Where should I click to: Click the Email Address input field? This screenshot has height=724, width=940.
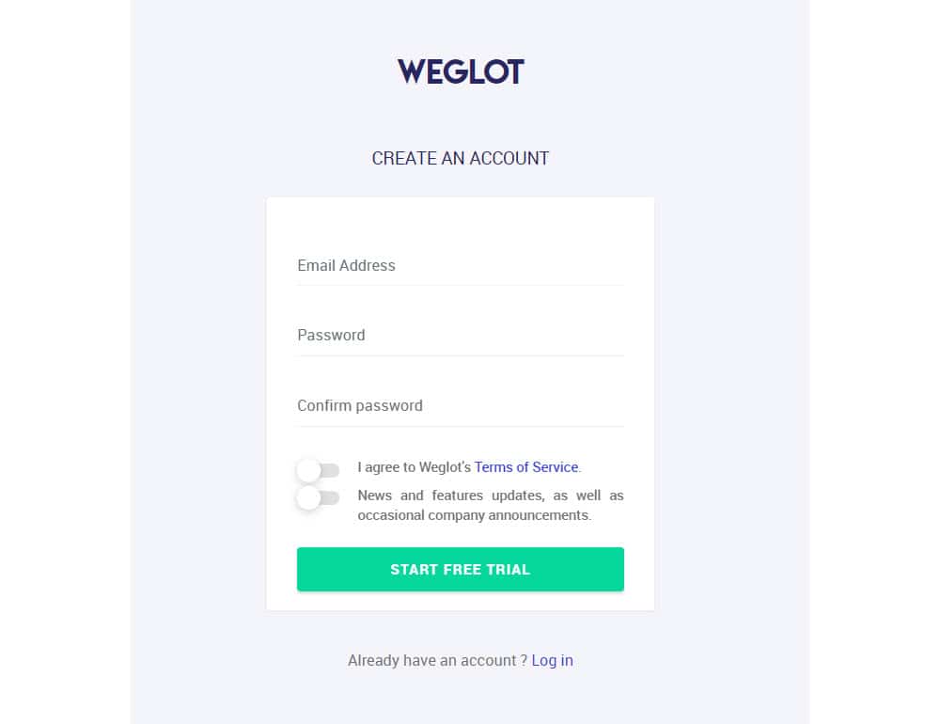pos(460,270)
